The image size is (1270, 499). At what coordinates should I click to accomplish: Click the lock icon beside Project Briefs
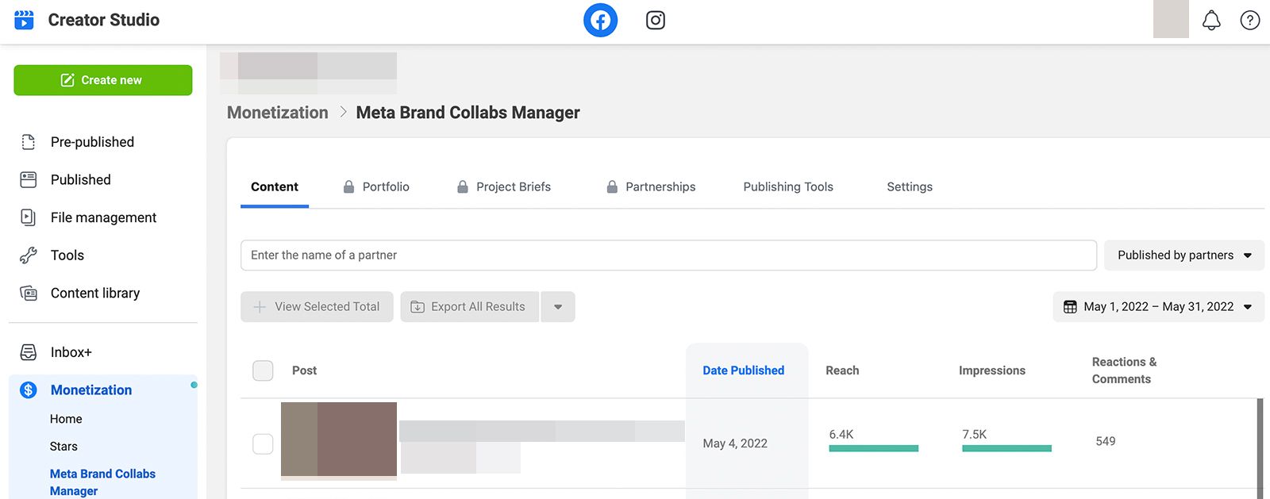point(463,187)
